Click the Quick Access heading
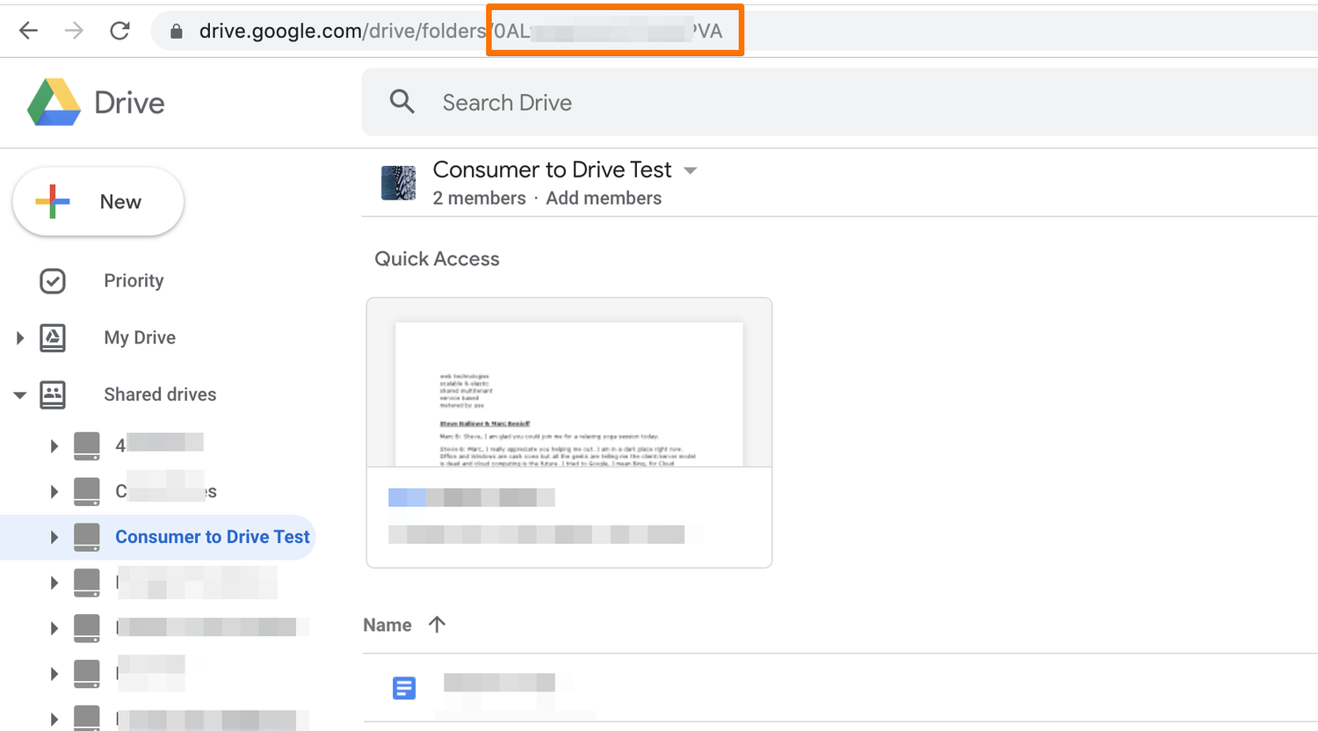Viewport: 1318px width, 731px height. (x=437, y=258)
